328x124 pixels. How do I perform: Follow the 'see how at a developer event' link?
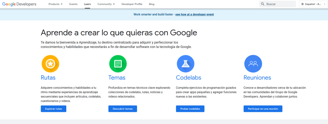click(x=194, y=15)
